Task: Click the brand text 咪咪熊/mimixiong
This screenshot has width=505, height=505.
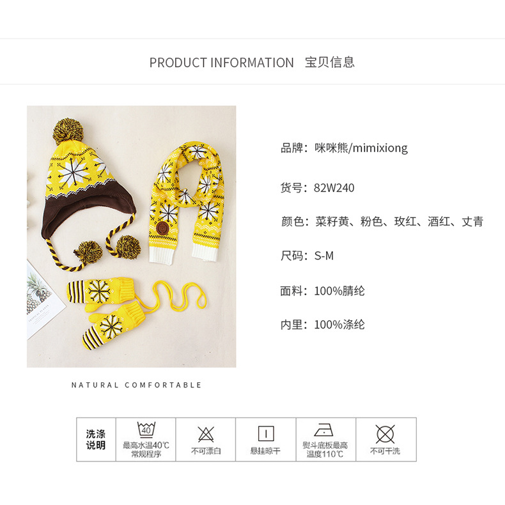Action: coord(361,148)
